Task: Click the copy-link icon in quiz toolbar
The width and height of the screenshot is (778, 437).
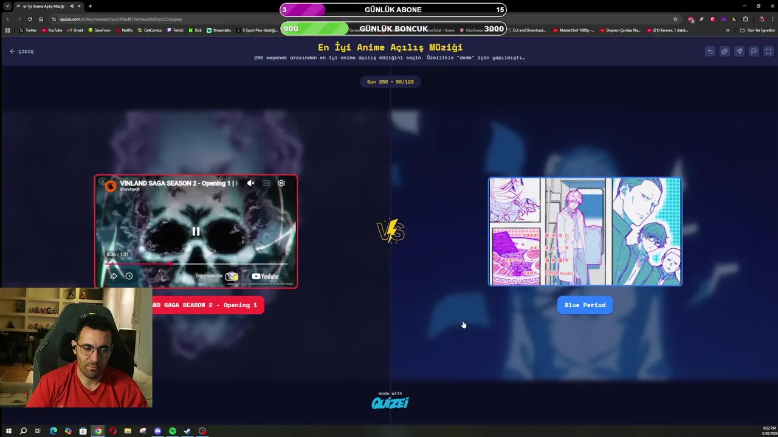Action: point(725,52)
